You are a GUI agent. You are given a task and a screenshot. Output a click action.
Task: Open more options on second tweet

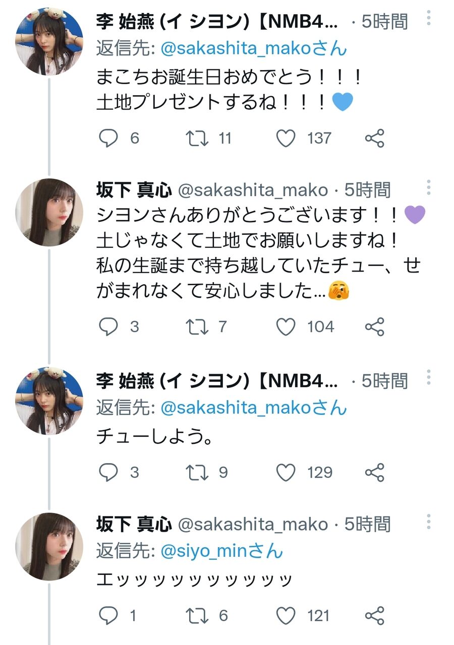[x=428, y=187]
